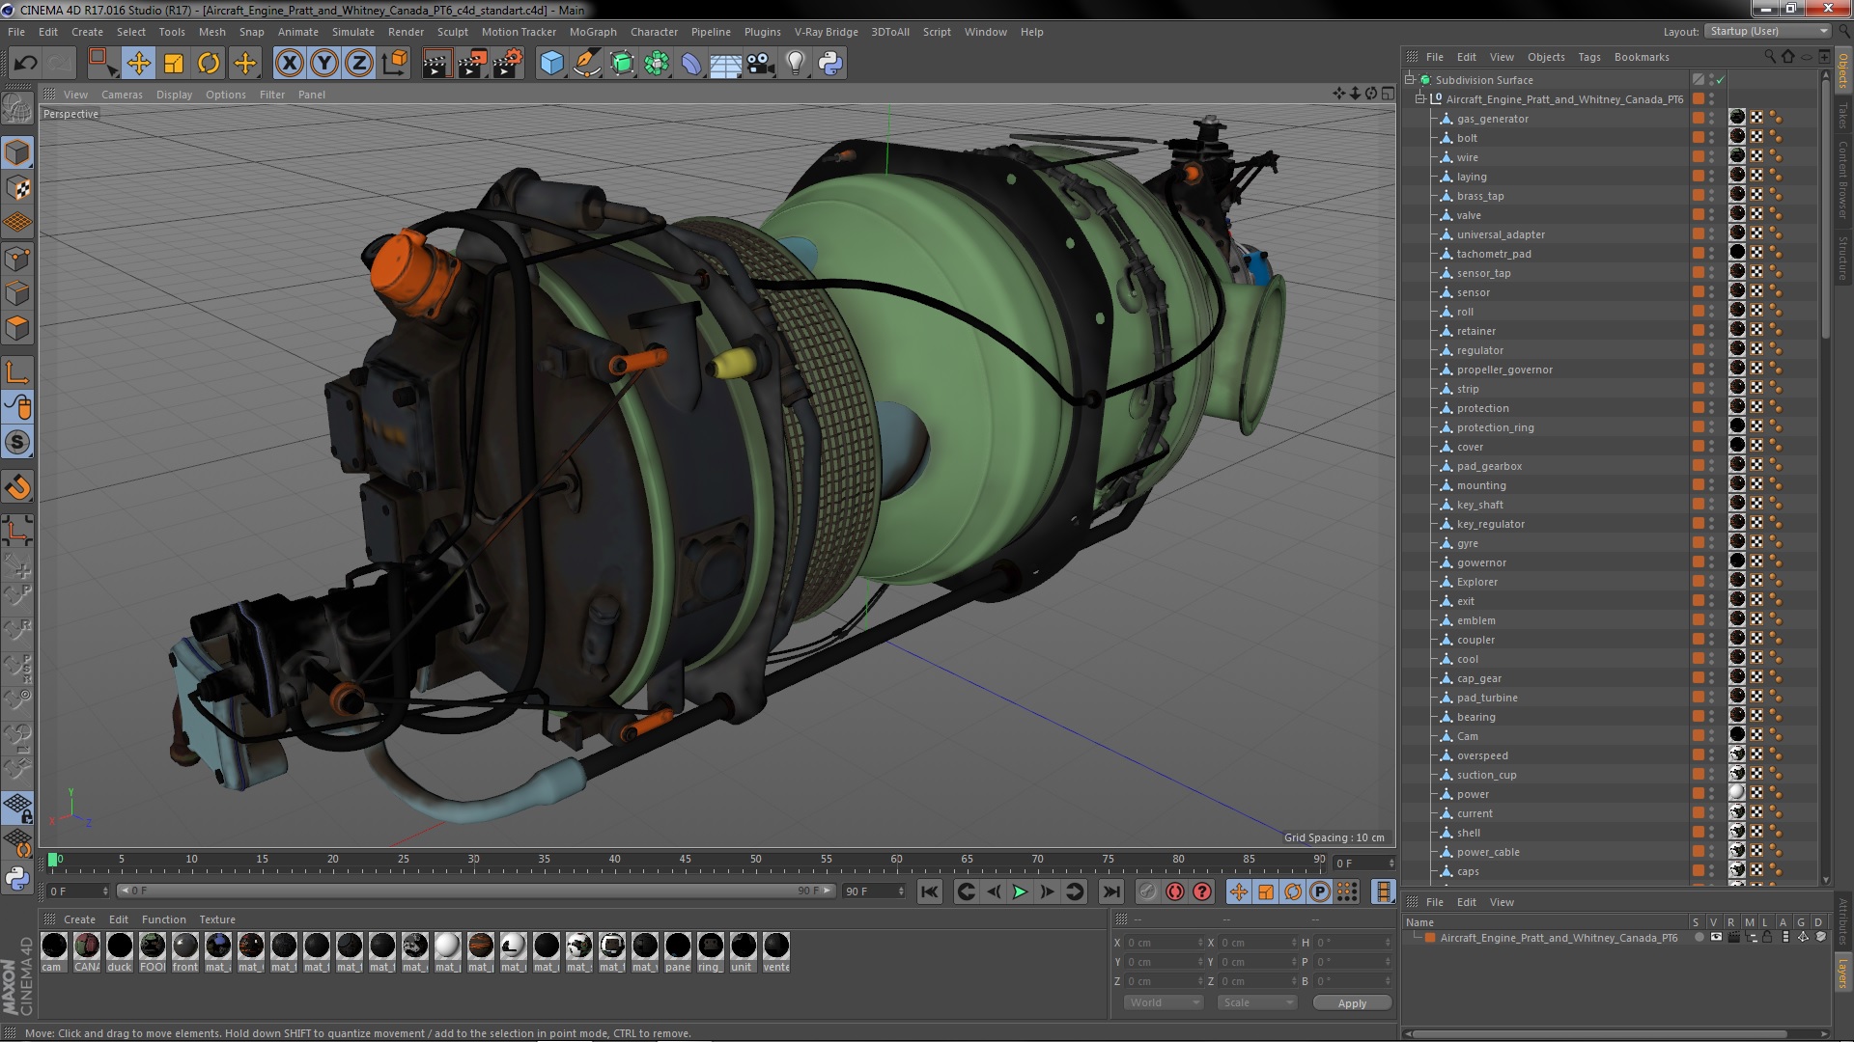The height and width of the screenshot is (1042, 1854).
Task: Add a Cube primitive object
Action: [x=551, y=64]
